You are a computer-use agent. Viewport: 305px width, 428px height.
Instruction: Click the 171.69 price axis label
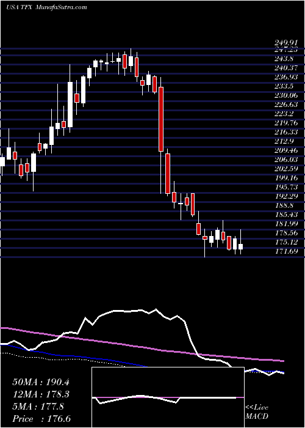pos(285,251)
